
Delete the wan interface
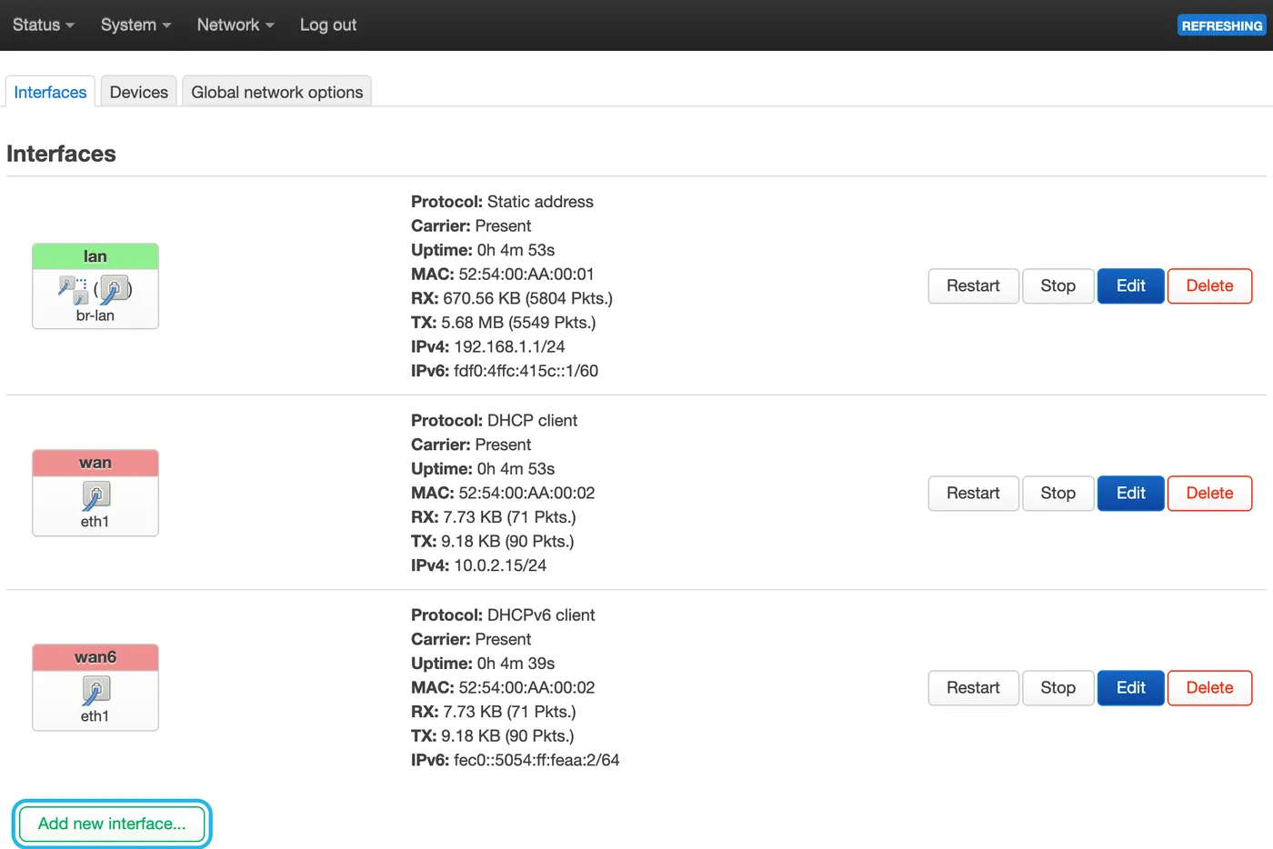(1210, 493)
